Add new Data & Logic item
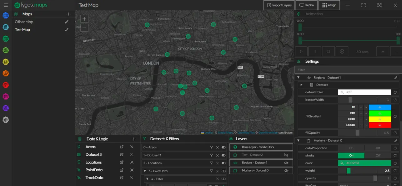 tap(133, 139)
